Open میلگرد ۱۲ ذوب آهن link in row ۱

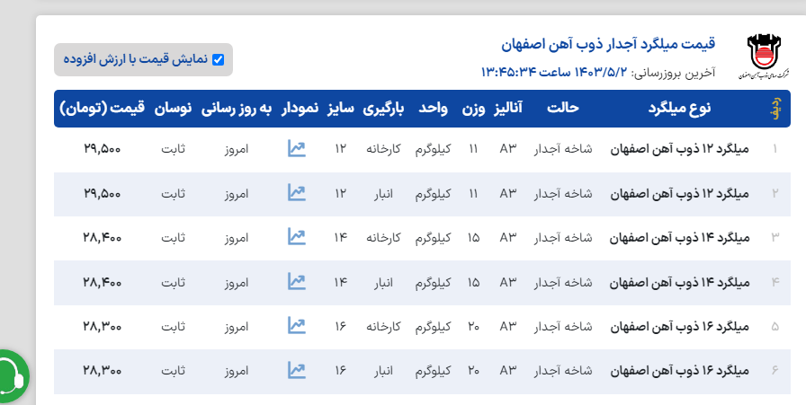coord(679,149)
